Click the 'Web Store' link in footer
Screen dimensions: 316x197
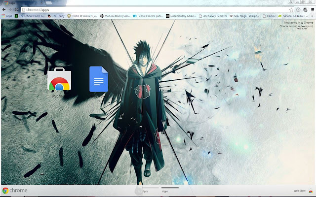[x=300, y=191]
